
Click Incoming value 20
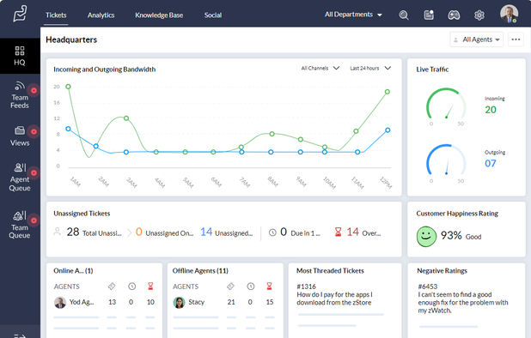pyautogui.click(x=491, y=110)
